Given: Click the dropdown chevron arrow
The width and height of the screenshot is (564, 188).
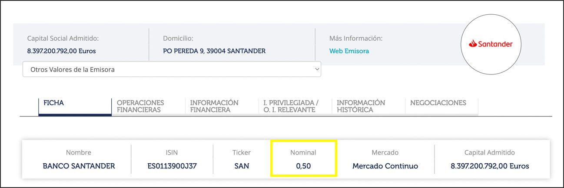Looking at the screenshot, I should pyautogui.click(x=315, y=69).
